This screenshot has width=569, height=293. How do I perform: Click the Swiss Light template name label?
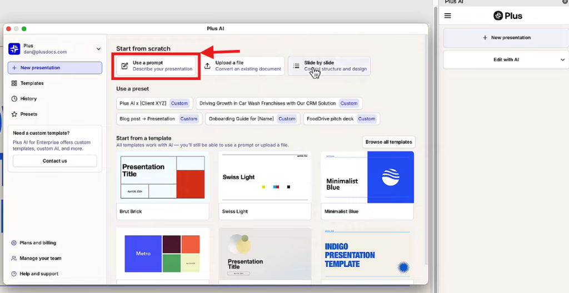[235, 211]
